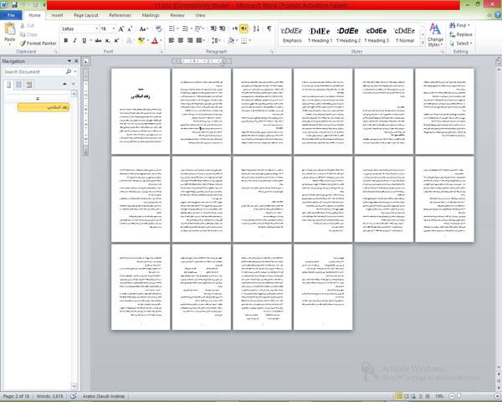The image size is (502, 402).
Task: Open Navigation pane options arrow
Action: tap(69, 61)
